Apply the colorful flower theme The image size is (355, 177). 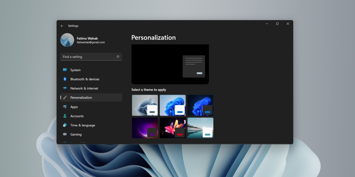(173, 128)
